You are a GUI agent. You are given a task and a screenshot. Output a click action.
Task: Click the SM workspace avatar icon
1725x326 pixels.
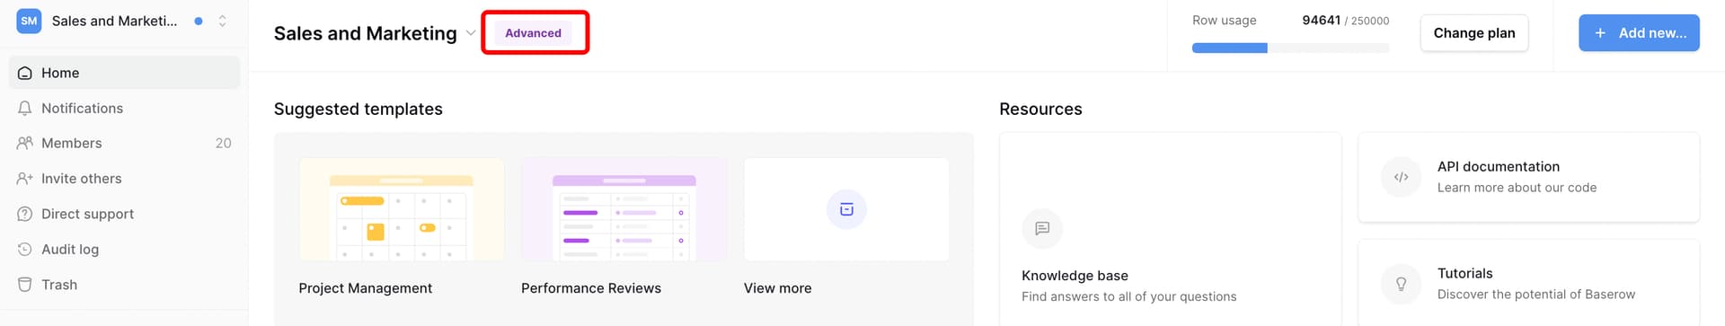click(x=30, y=21)
